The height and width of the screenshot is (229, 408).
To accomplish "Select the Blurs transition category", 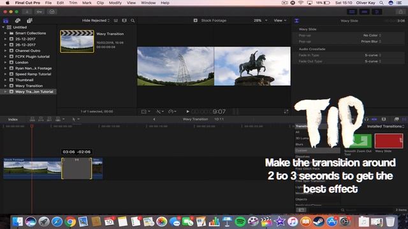I will click(x=299, y=144).
